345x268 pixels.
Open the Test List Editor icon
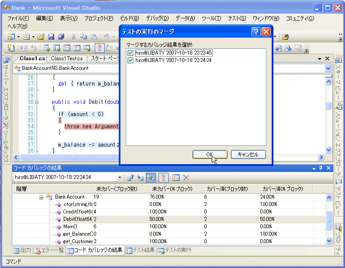click(57, 48)
